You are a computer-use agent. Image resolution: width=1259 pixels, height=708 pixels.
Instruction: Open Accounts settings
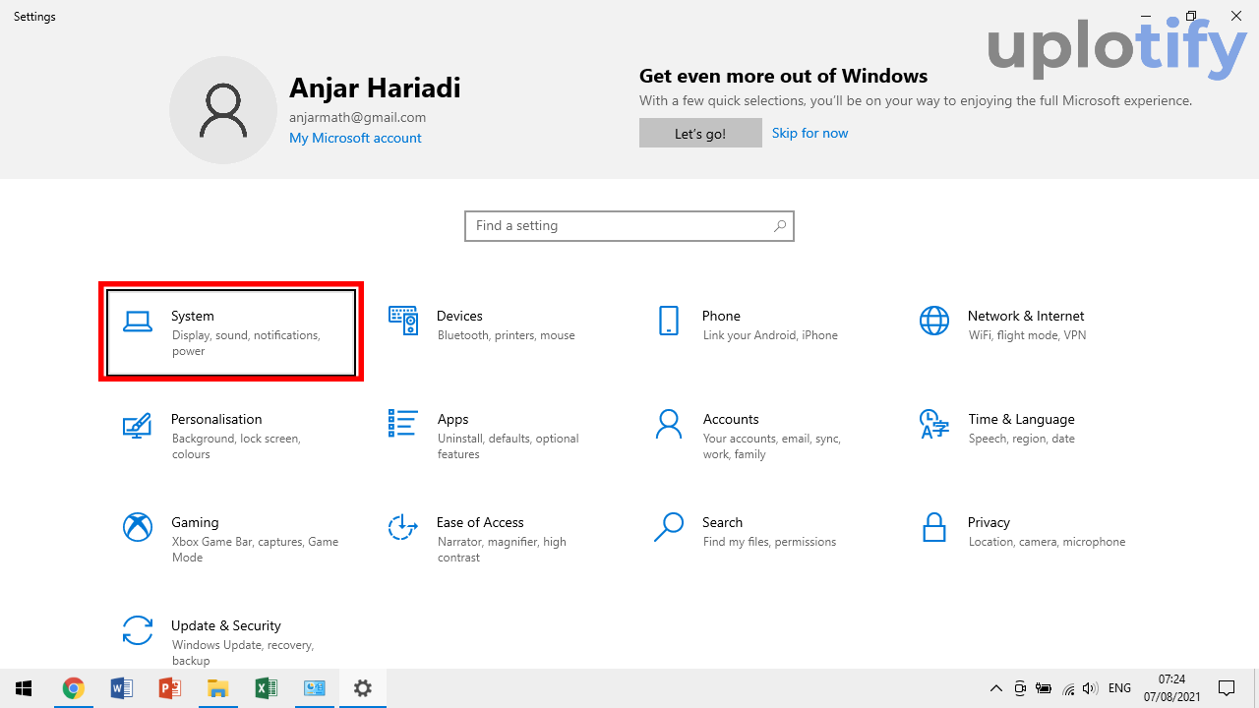(x=762, y=436)
